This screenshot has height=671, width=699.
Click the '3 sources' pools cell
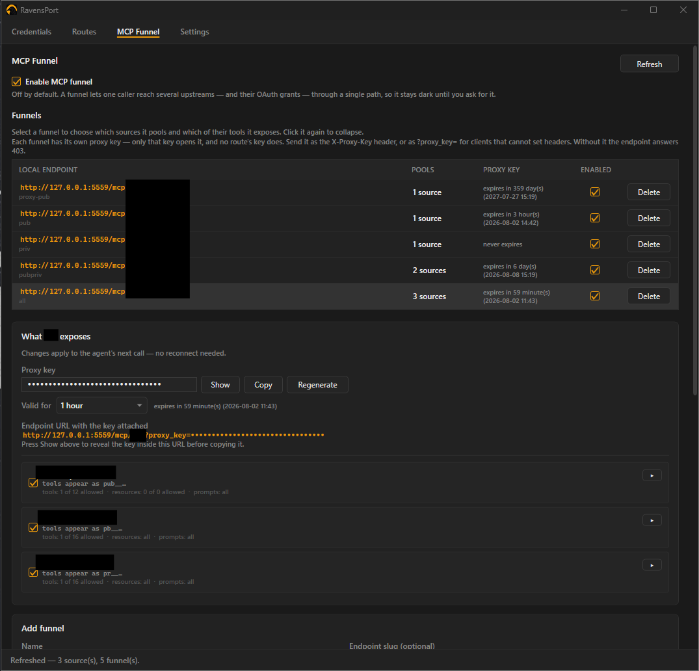(x=429, y=296)
